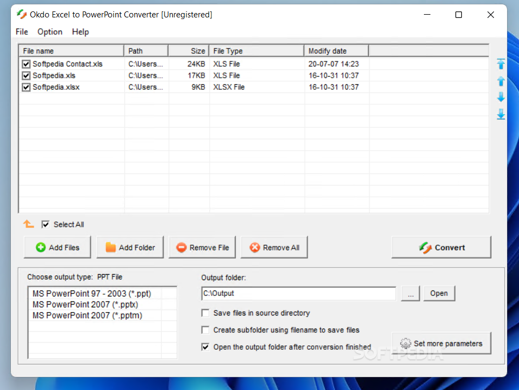Click the Remove File button
This screenshot has height=390, width=519.
tap(202, 247)
